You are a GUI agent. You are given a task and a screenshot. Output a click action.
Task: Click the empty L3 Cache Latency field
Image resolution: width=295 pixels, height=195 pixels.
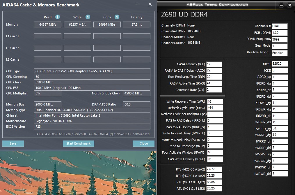136,59
